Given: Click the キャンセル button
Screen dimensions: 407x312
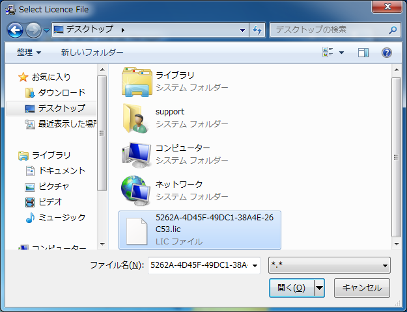Looking at the screenshot, I should point(362,288).
